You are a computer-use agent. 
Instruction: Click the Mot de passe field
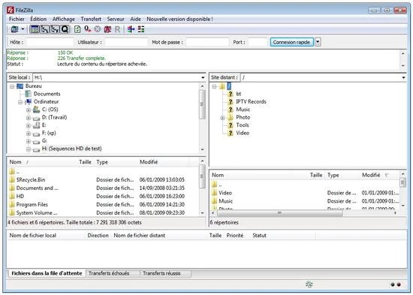click(x=207, y=42)
